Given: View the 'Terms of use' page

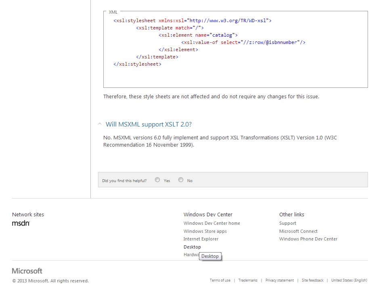Looking at the screenshot, I should (220, 280).
